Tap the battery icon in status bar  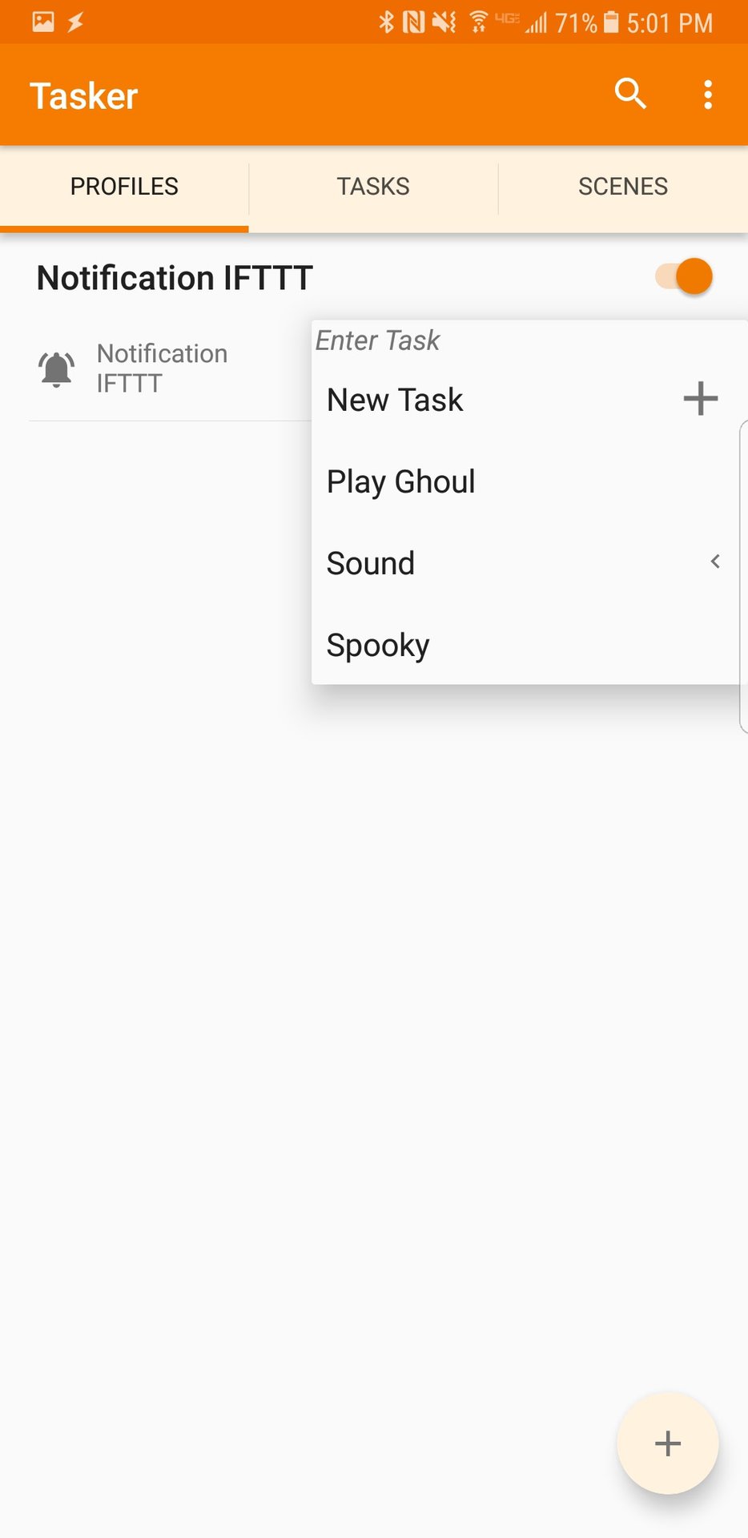[x=611, y=22]
